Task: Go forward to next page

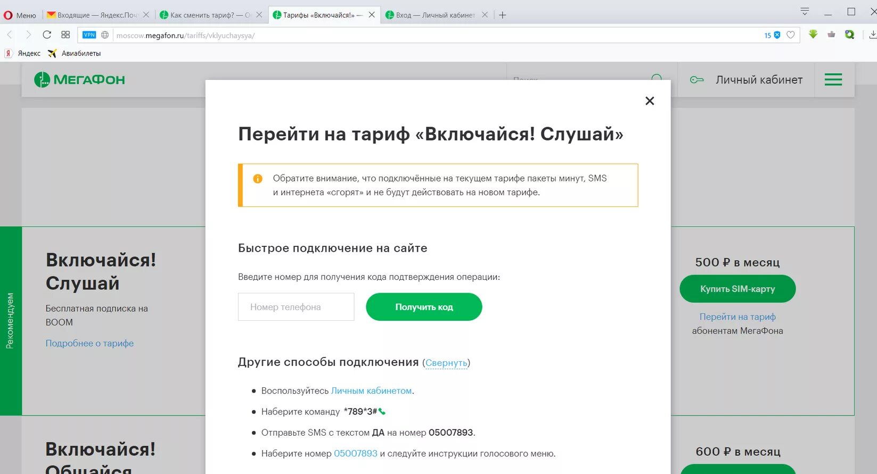Action: (28, 35)
